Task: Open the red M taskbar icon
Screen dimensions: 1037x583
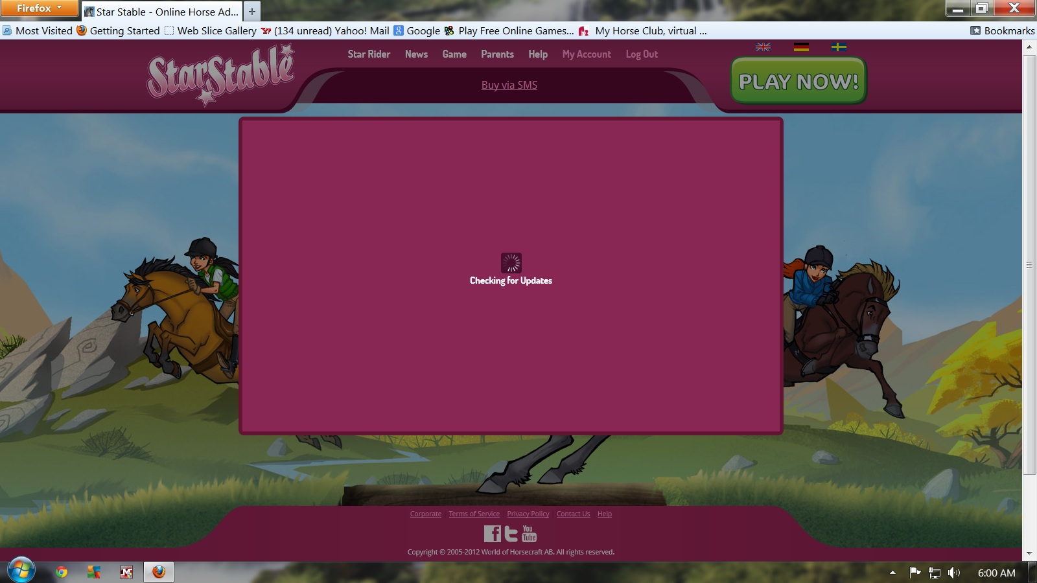Action: [126, 572]
